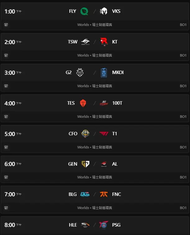Screen dimensions: 190x235
Task: Click the Bilibili Gaming logo
Action: [85, 194]
